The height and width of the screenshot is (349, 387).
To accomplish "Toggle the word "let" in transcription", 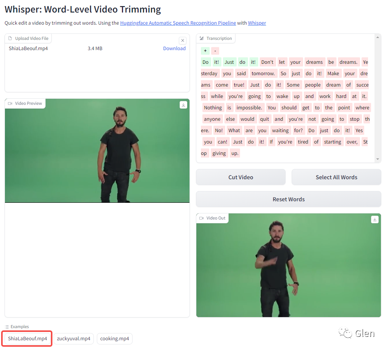I will point(282,62).
